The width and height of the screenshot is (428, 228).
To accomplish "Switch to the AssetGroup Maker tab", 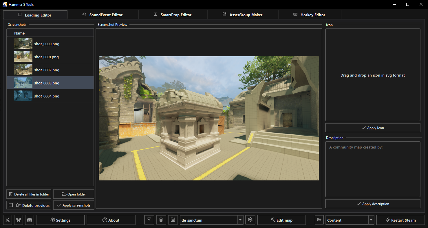I will click(x=242, y=15).
